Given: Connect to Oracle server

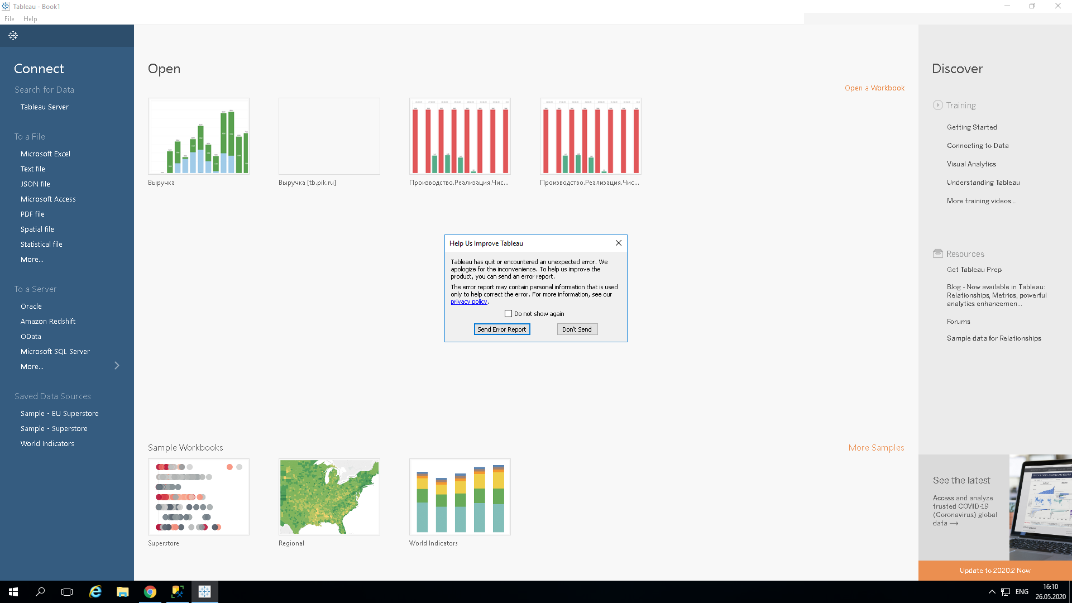Looking at the screenshot, I should (31, 307).
